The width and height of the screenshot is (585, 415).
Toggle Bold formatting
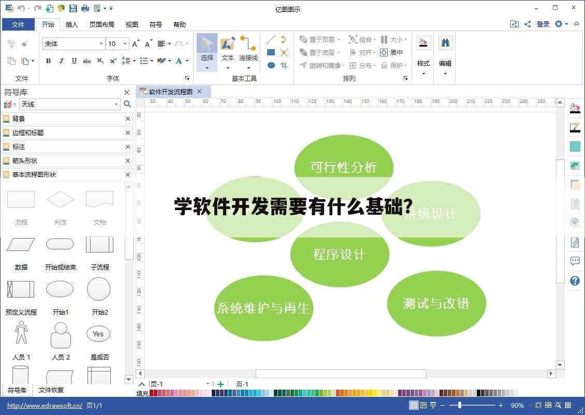(48, 61)
